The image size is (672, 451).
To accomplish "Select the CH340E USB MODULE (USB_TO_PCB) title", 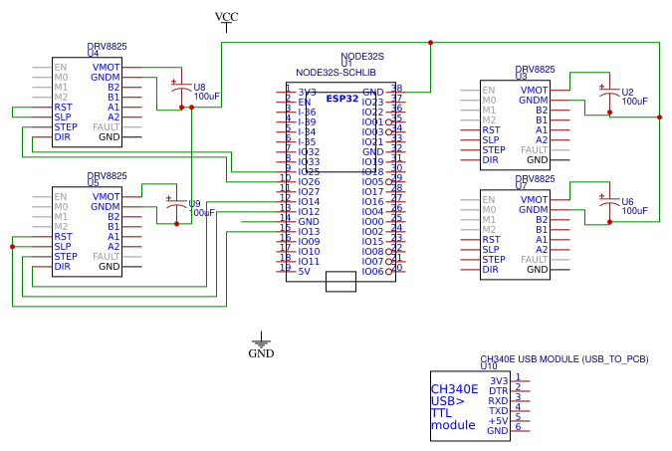I will (x=564, y=359).
